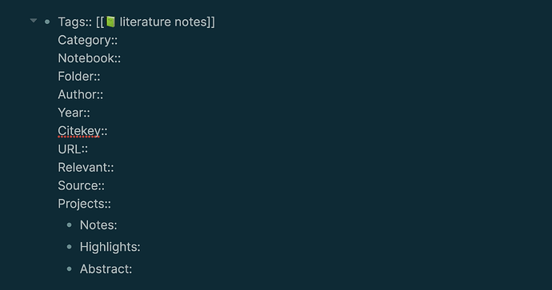Place cursor after Author:: attribute
This screenshot has height=290, width=552.
104,94
